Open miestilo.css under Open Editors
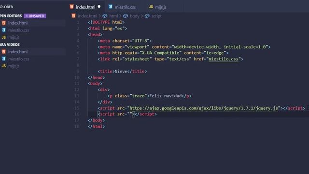309x174 pixels. click(18, 30)
